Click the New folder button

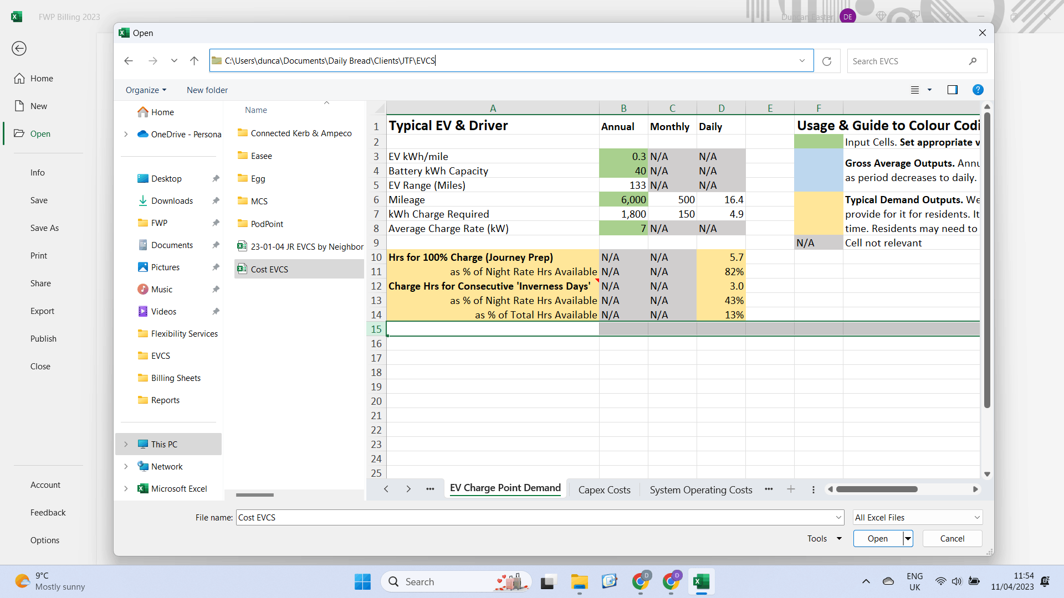(207, 90)
